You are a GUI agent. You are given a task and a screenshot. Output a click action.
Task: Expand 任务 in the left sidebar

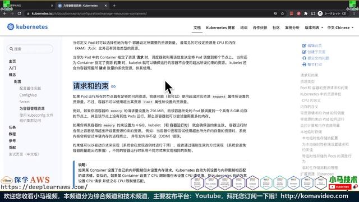tap(12, 127)
